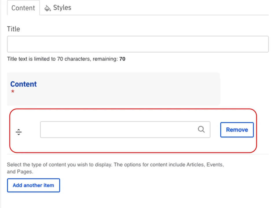The image size is (278, 208).
Task: Click the remaining character count number 70
Action: tap(122, 59)
